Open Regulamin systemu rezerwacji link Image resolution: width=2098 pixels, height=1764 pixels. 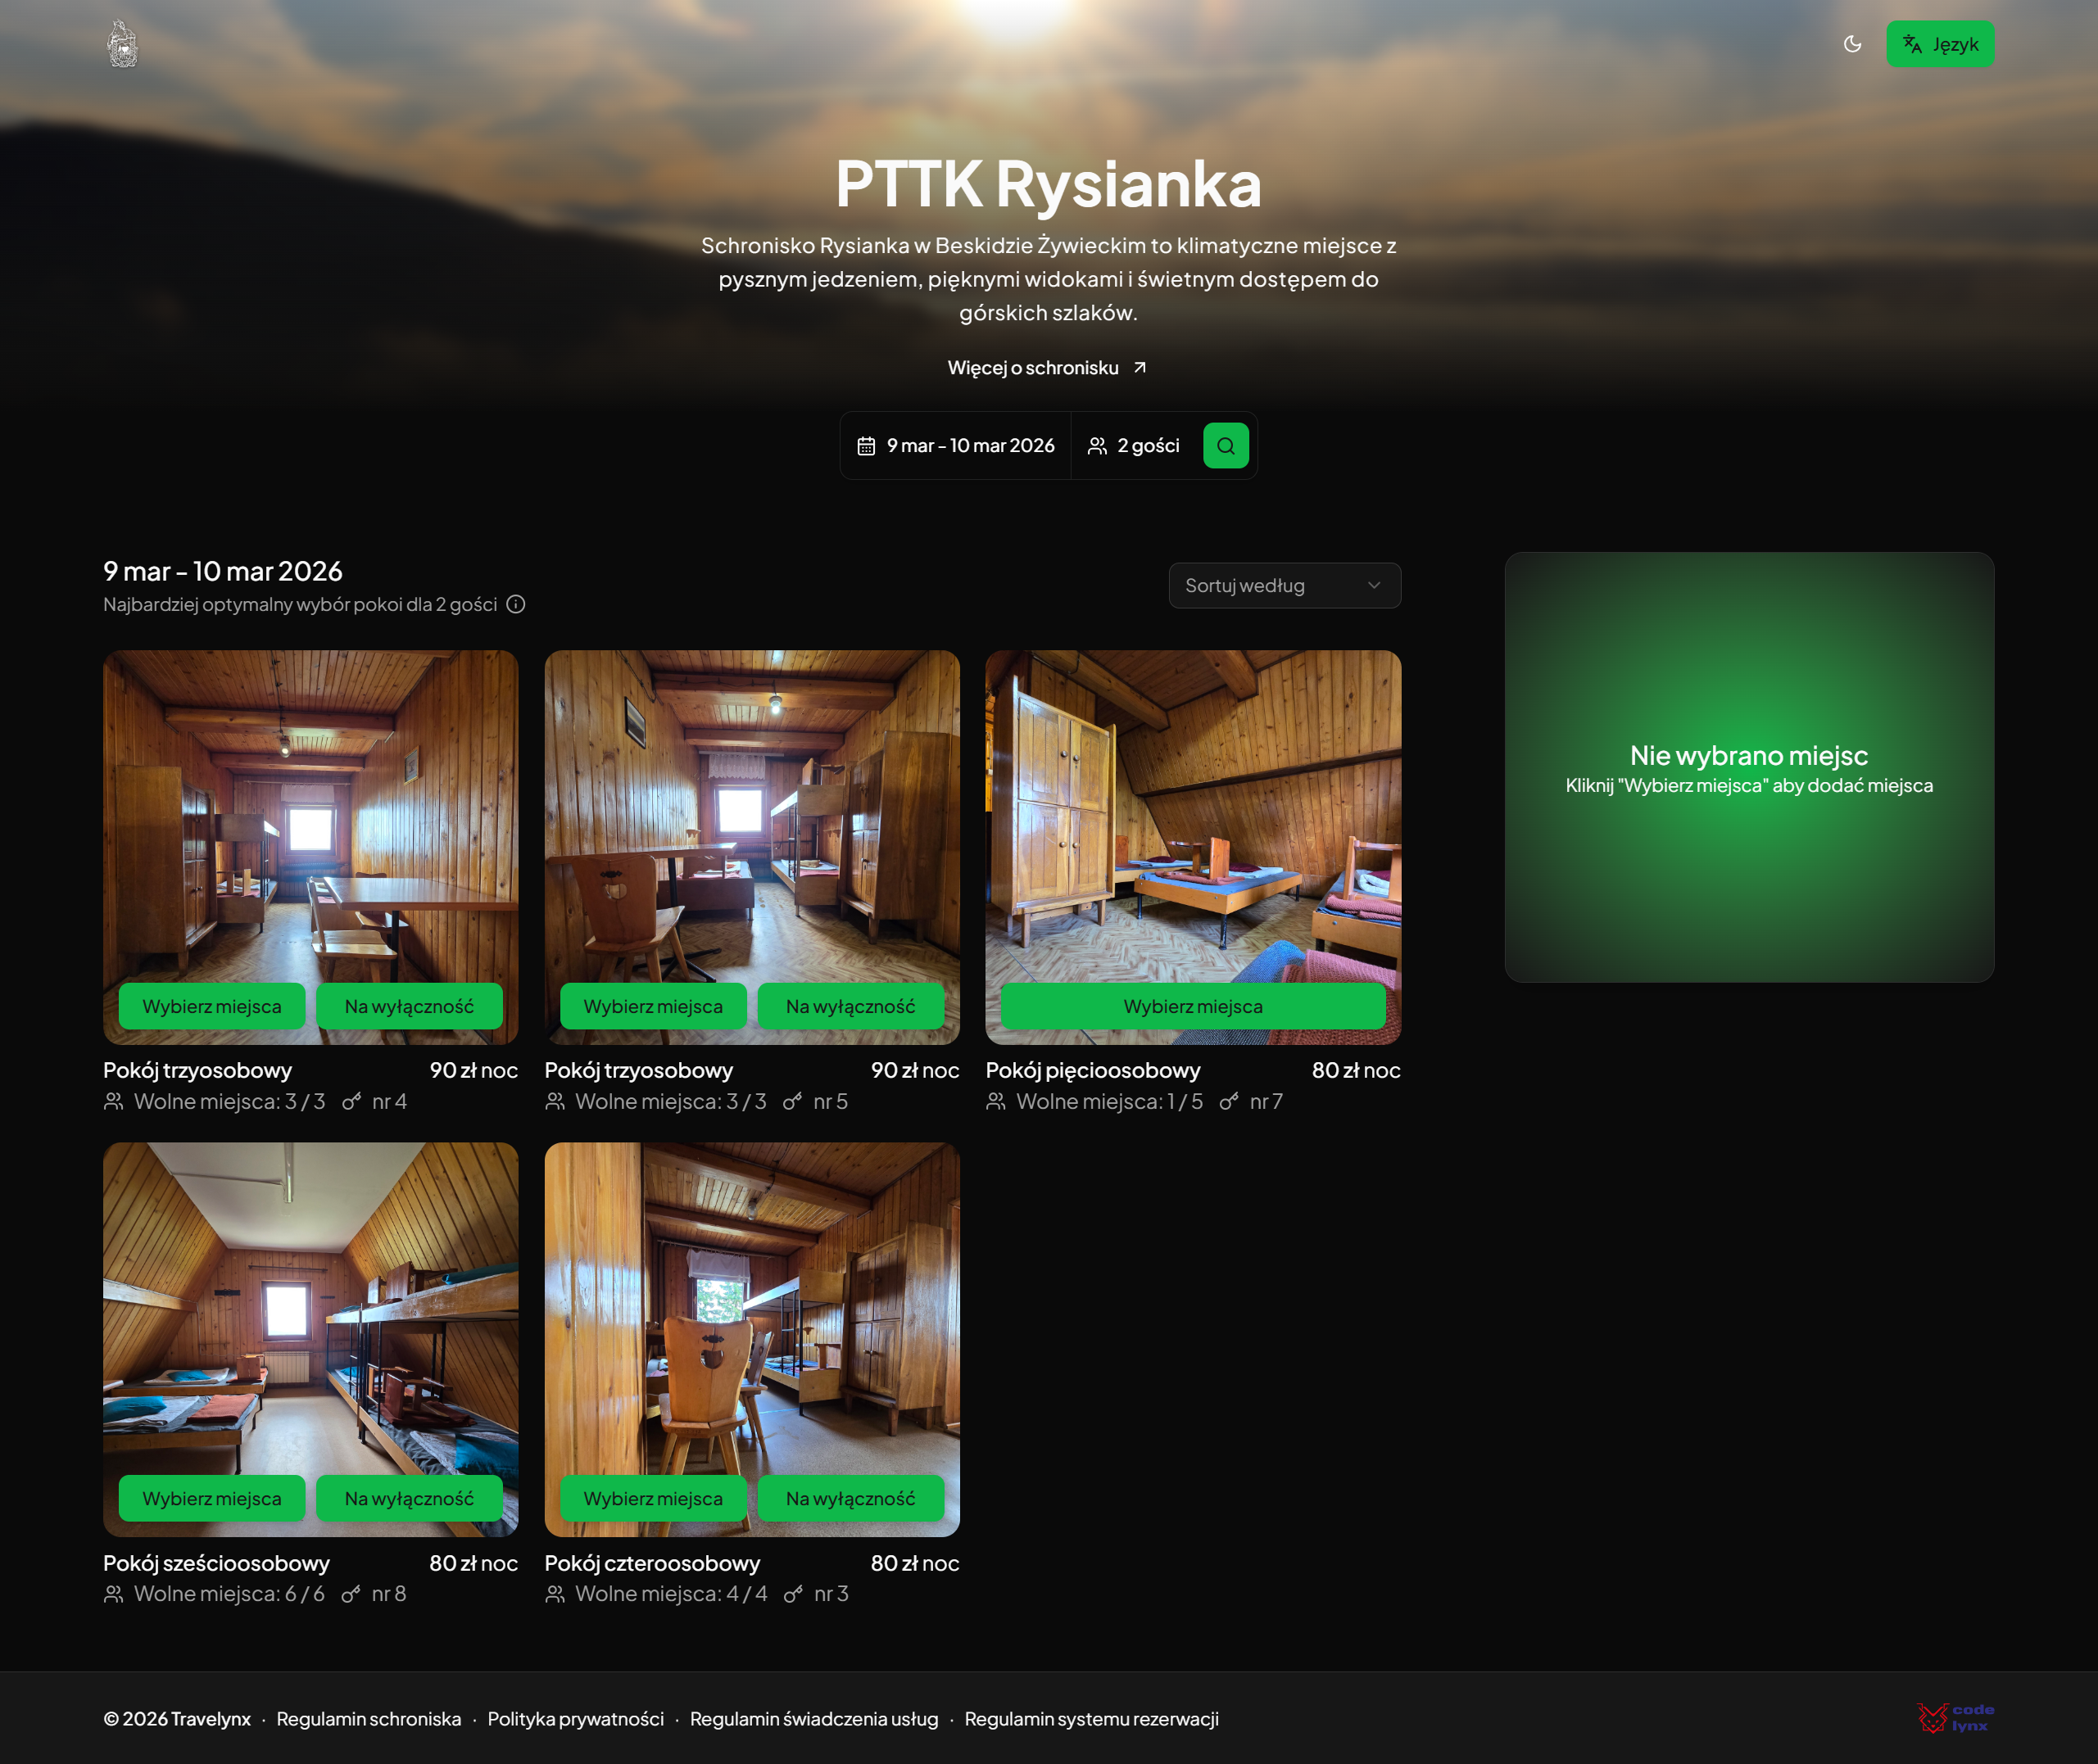tap(1090, 1719)
